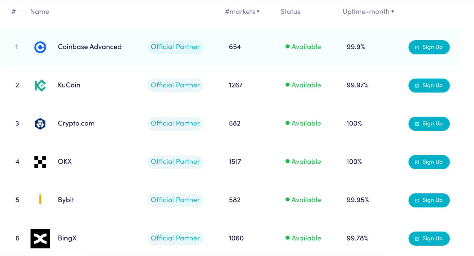
Task: Open the BingX exchange name
Action: click(67, 238)
